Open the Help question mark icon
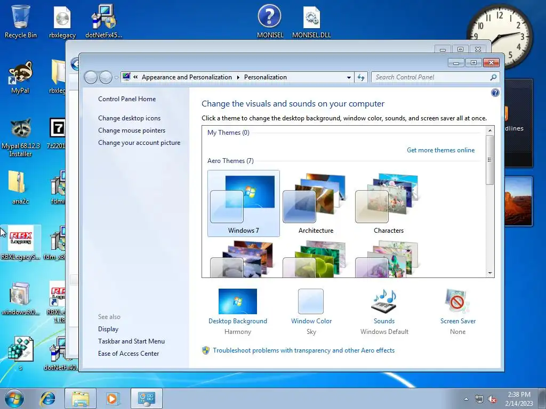This screenshot has width=546, height=409. tap(495, 93)
